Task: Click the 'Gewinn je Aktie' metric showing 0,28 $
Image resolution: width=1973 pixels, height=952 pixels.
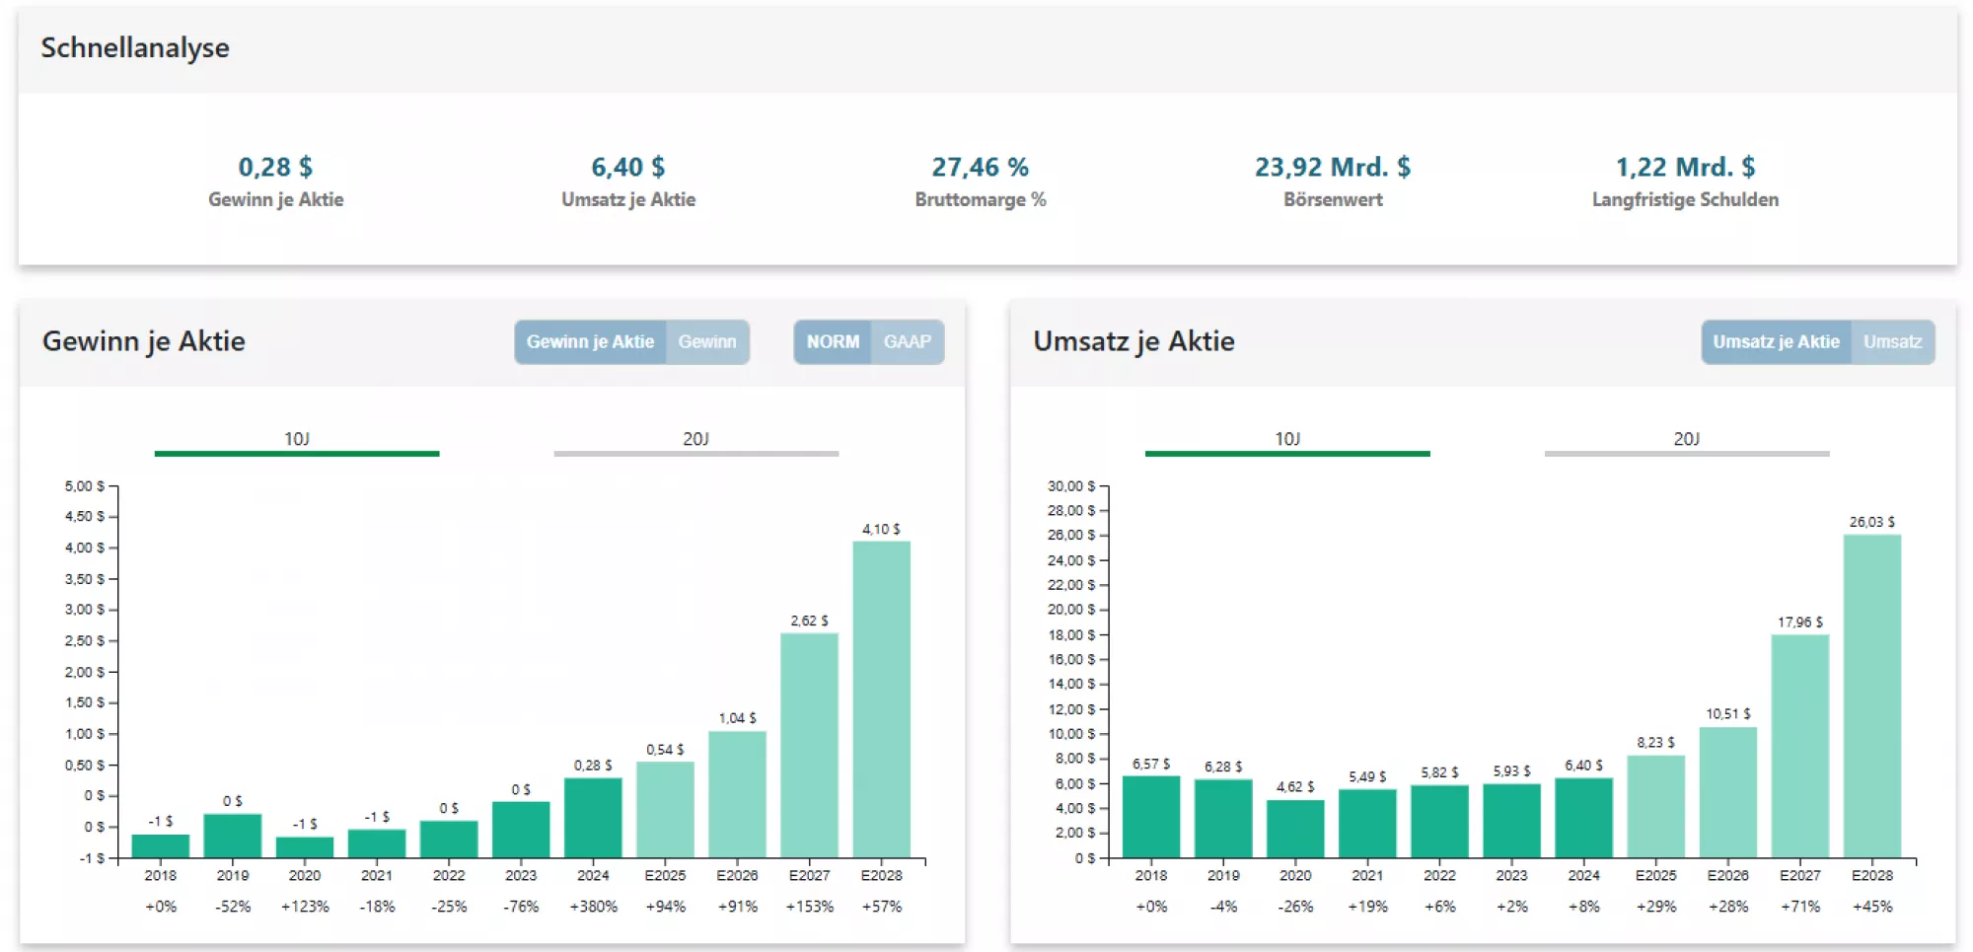Action: pos(276,181)
